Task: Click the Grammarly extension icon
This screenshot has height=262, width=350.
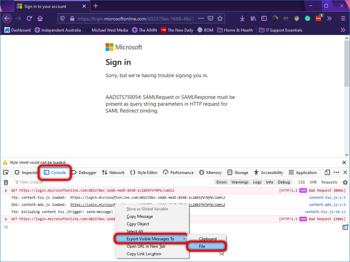Action: click(x=307, y=19)
